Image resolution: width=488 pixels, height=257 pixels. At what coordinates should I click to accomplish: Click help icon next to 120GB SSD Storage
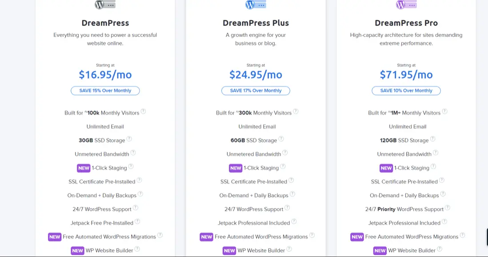[x=433, y=139]
